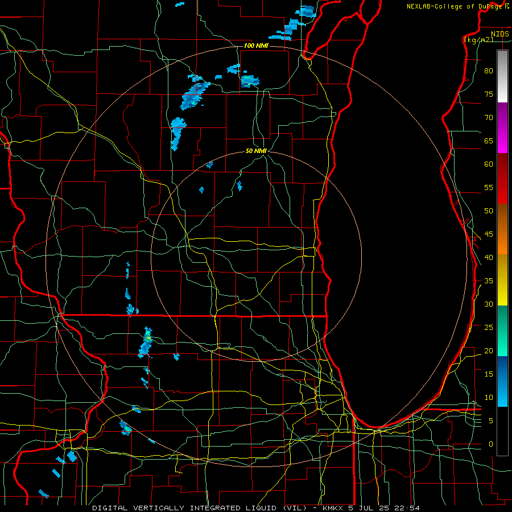Select the yellow segment of color bar
The image size is (512, 512).
click(502, 280)
